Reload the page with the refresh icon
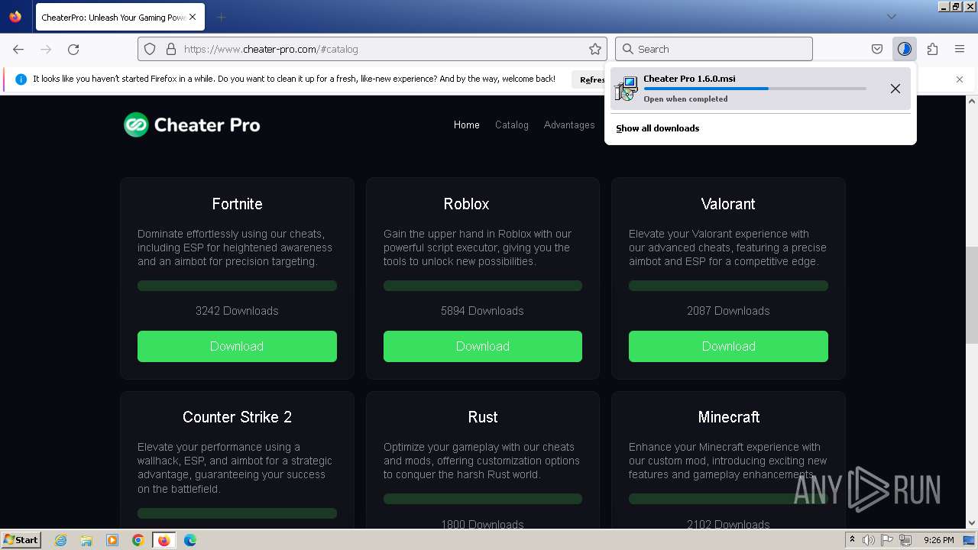 (x=73, y=49)
